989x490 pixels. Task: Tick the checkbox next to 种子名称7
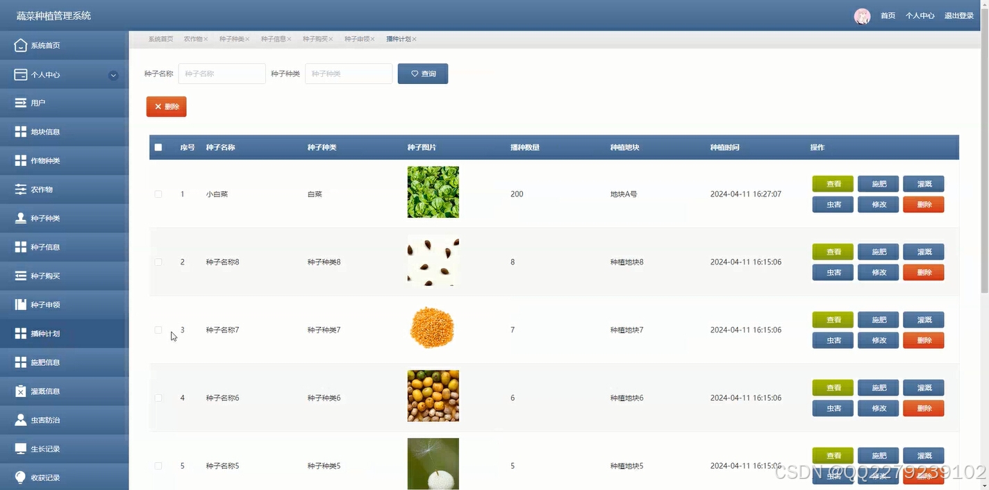tap(158, 330)
